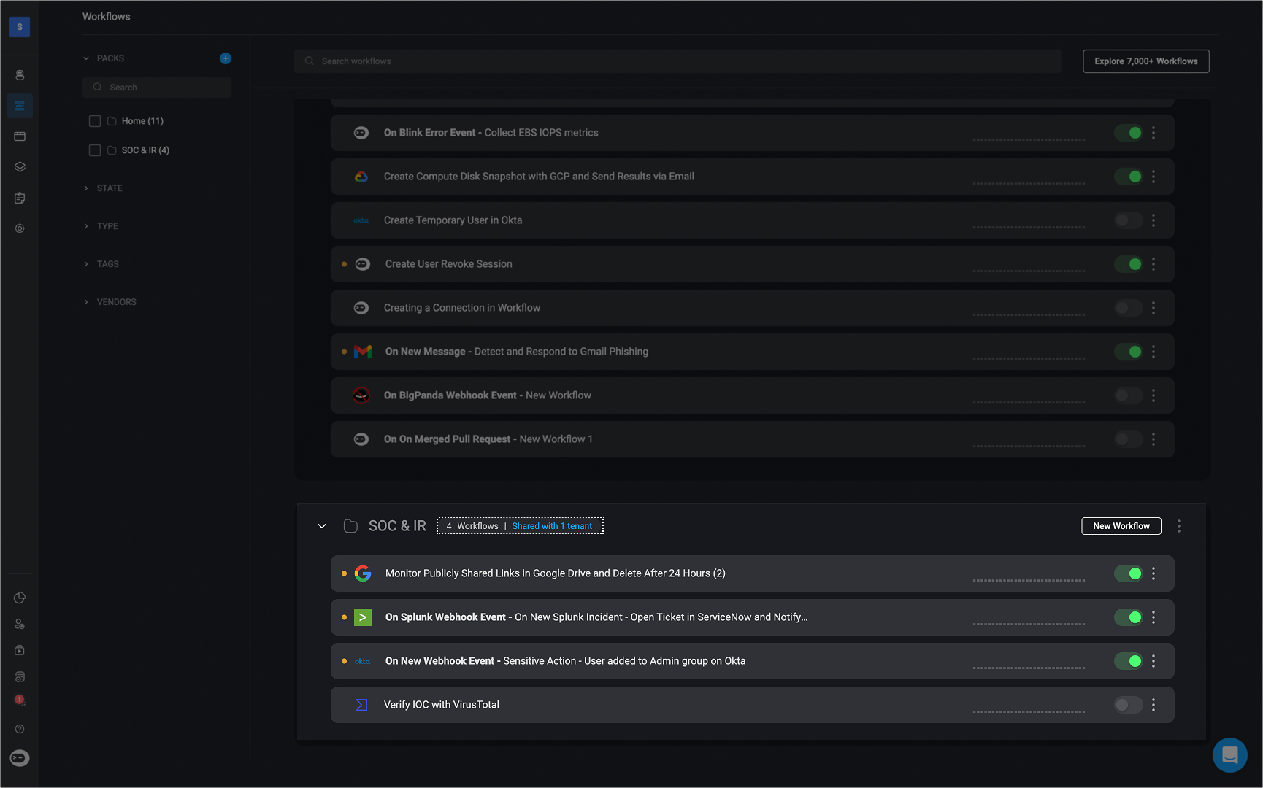The width and height of the screenshot is (1263, 788).
Task: Expand the VENDORS filter section
Action: 86,302
